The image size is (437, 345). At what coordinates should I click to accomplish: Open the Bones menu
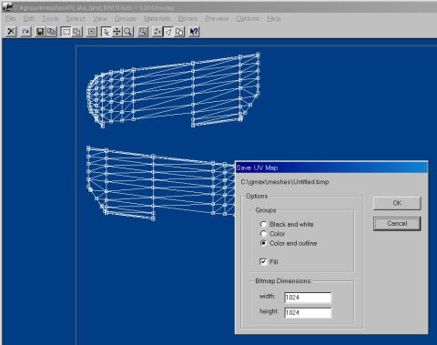(x=188, y=18)
